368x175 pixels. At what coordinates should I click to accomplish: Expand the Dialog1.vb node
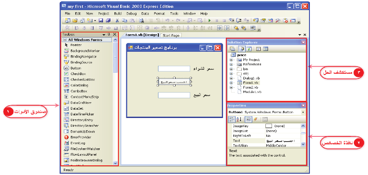[x=232, y=78]
